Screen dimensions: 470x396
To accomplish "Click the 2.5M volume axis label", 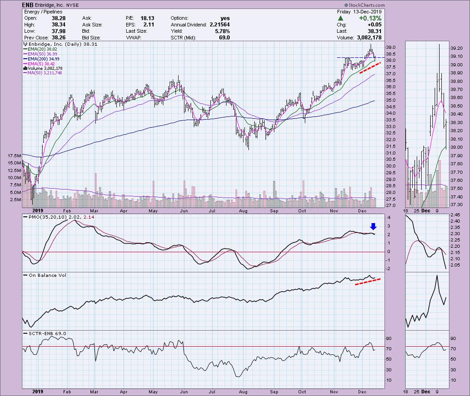I will (16, 200).
